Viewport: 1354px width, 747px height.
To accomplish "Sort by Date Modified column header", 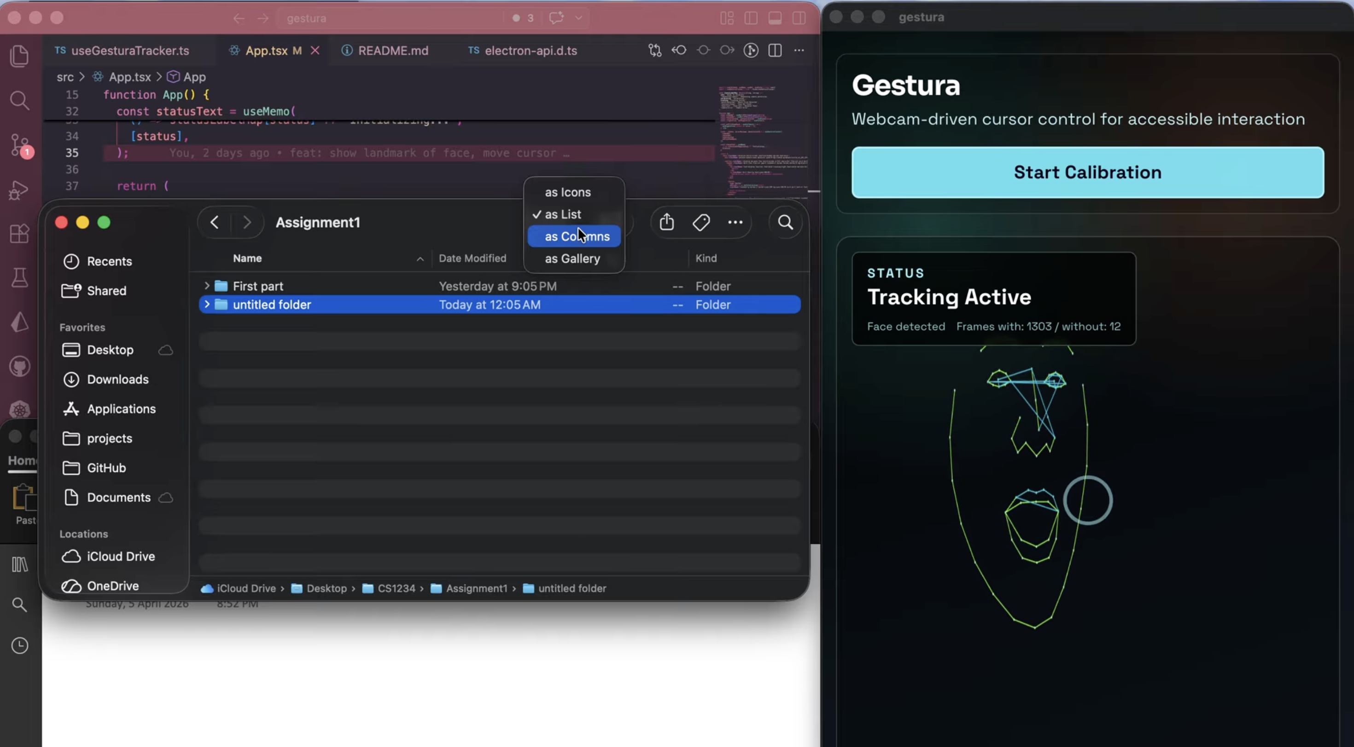I will coord(473,258).
